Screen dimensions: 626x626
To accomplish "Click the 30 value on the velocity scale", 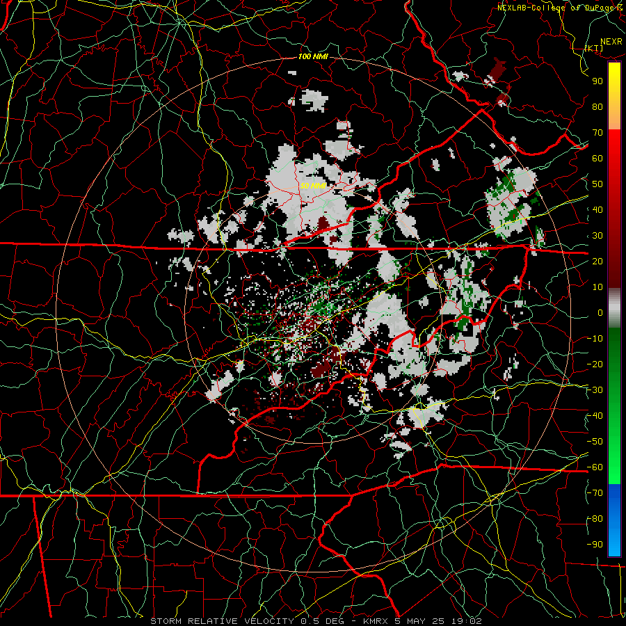I will click(597, 236).
